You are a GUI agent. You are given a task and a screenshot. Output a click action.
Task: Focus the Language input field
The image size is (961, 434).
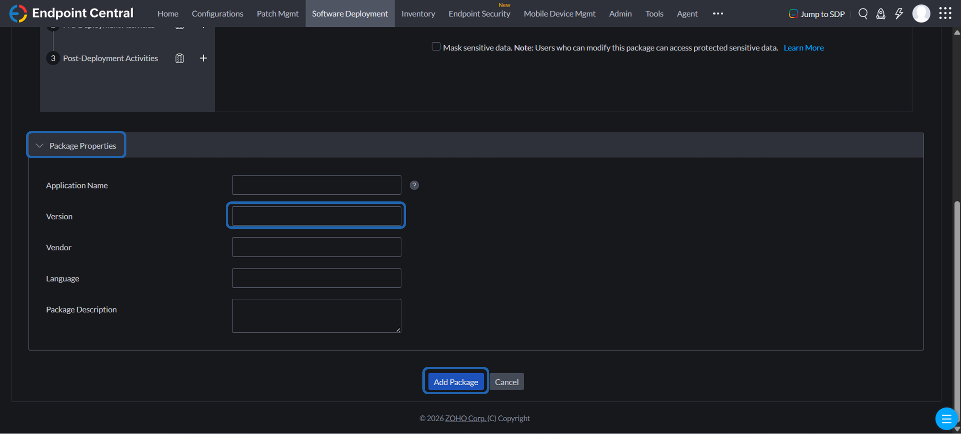[x=317, y=278]
